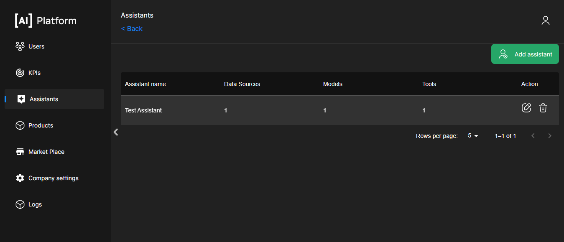The width and height of the screenshot is (564, 242).
Task: Open the Rows per page dropdown
Action: click(x=473, y=136)
